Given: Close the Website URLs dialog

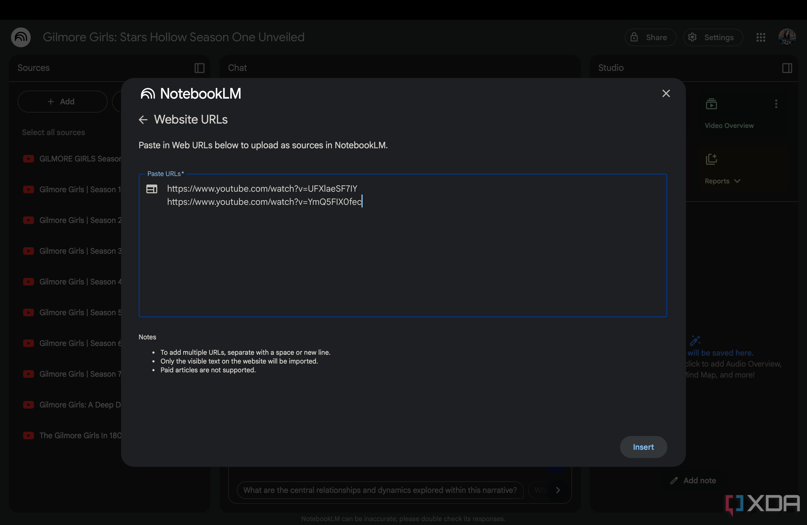Looking at the screenshot, I should click(666, 93).
